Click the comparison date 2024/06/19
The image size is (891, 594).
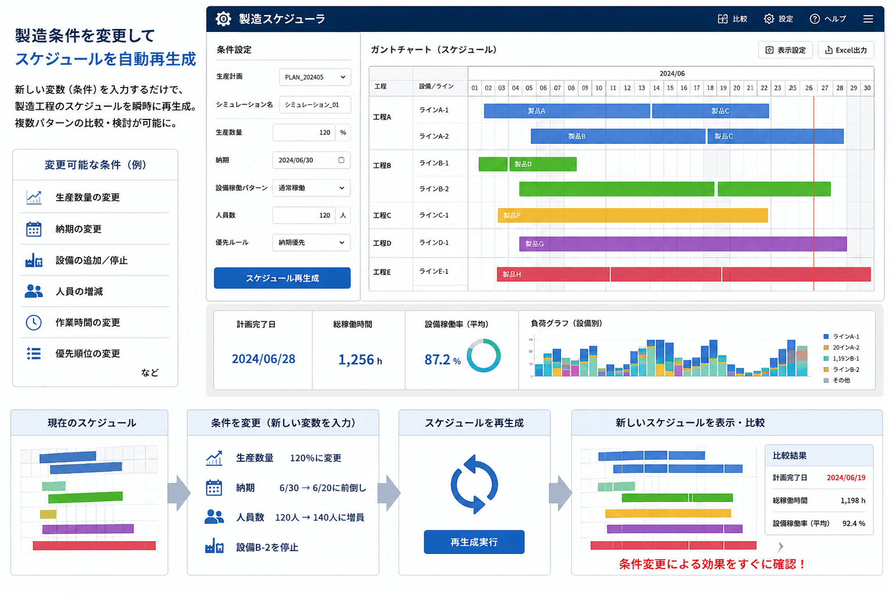846,478
